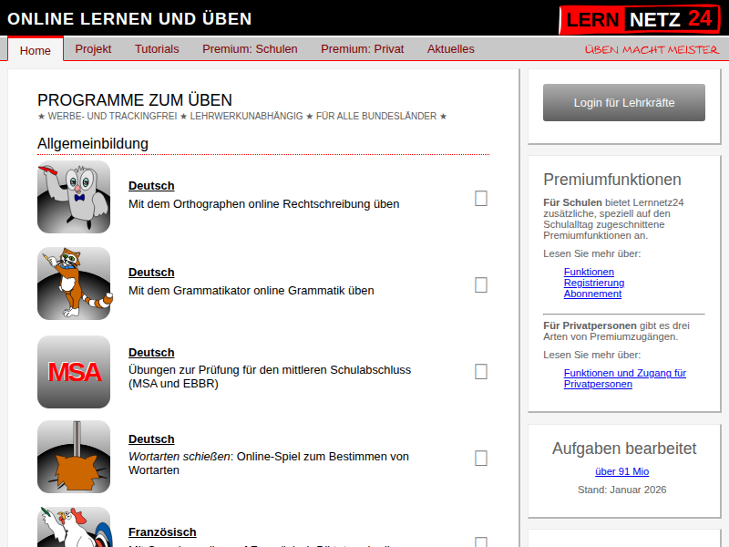Click the über 91 Mio link
The image size is (729, 547).
[622, 471]
